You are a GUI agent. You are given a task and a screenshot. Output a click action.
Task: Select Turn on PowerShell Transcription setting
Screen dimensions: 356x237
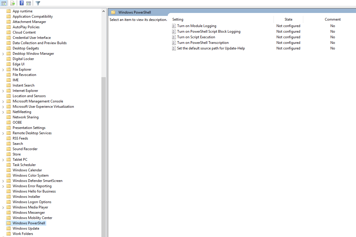pyautogui.click(x=203, y=43)
